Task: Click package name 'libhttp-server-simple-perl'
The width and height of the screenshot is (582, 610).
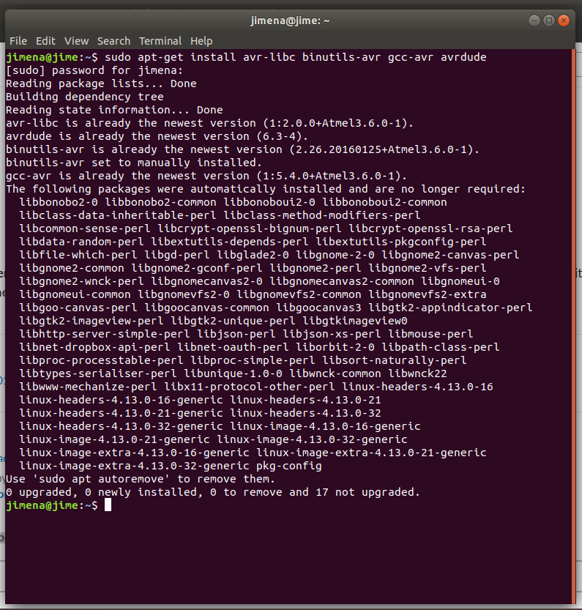Action: click(105, 334)
